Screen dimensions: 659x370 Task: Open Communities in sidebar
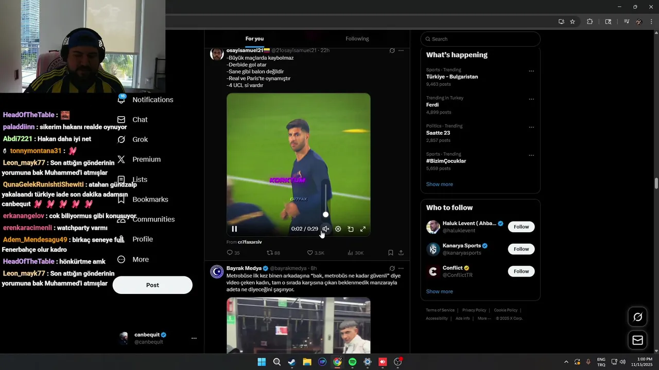[x=146, y=219]
